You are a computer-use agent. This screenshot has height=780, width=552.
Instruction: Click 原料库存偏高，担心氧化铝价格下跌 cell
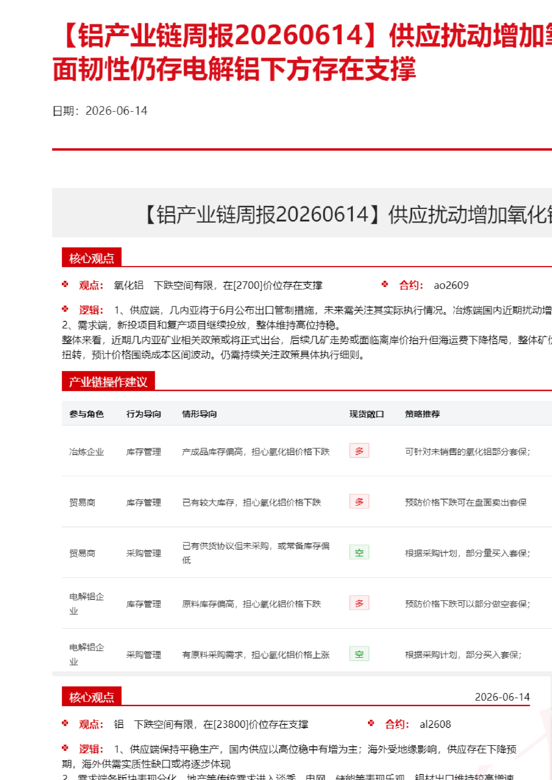[x=251, y=604]
